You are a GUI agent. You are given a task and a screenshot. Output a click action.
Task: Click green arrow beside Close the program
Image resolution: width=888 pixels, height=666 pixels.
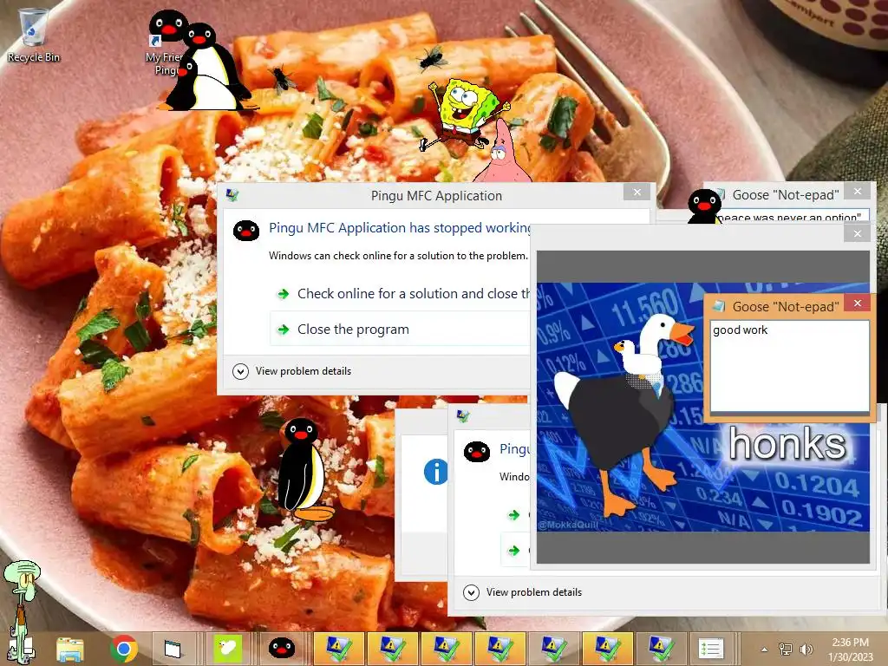click(x=284, y=330)
